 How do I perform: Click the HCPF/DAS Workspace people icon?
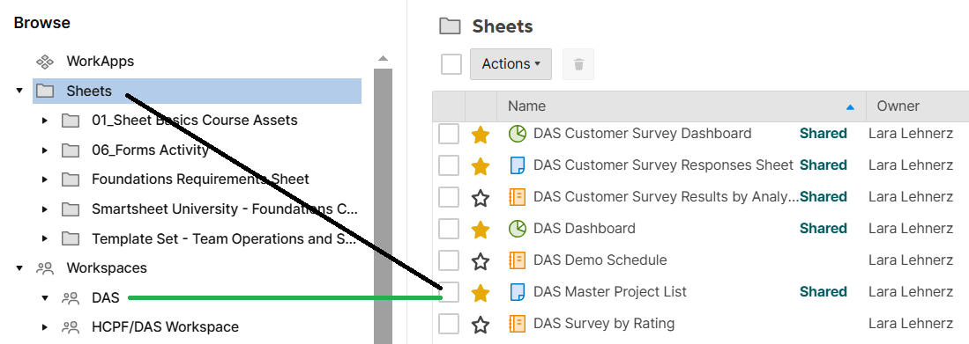[x=71, y=326]
